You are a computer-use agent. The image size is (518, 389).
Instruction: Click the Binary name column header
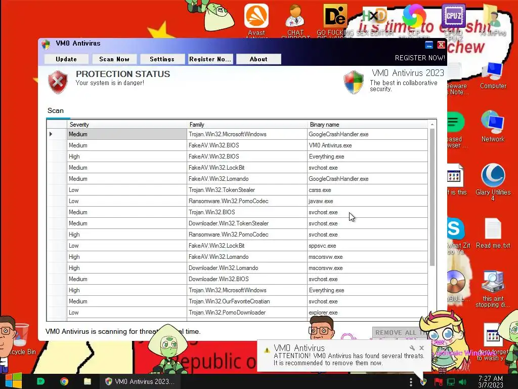point(367,125)
